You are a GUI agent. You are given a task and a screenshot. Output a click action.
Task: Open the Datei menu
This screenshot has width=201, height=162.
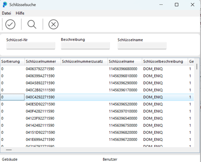click(x=7, y=13)
